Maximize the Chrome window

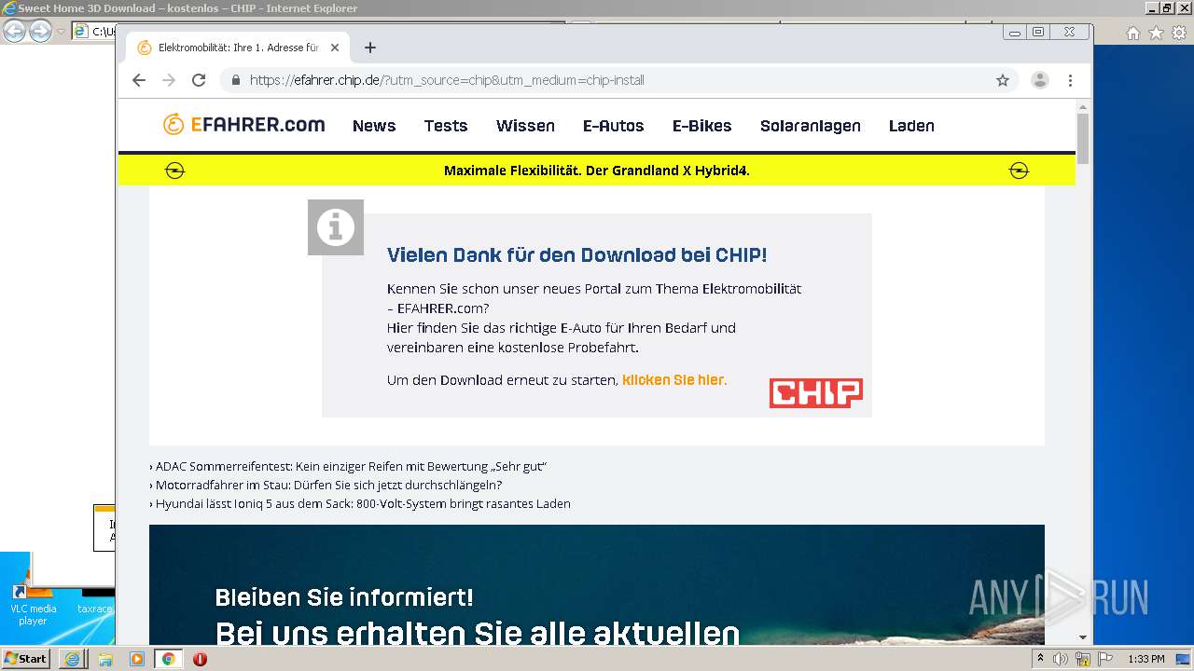click(1038, 32)
